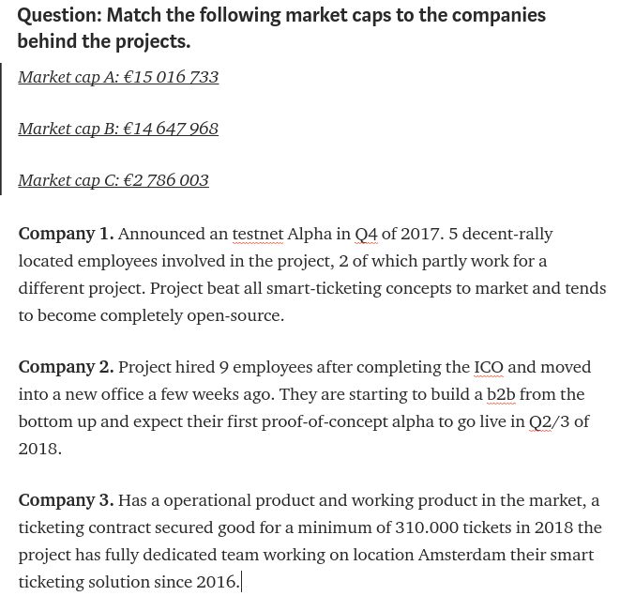The width and height of the screenshot is (620, 596).
Task: Click the underlined Market cap A line
Action: click(x=118, y=77)
